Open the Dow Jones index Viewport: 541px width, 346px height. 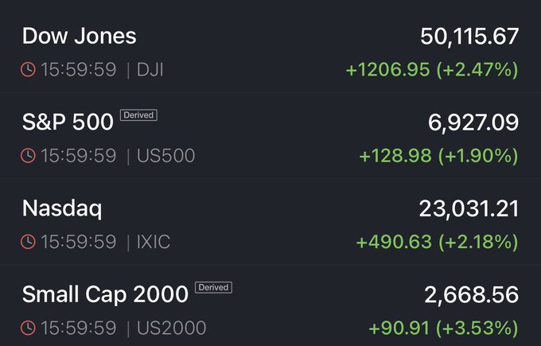79,37
